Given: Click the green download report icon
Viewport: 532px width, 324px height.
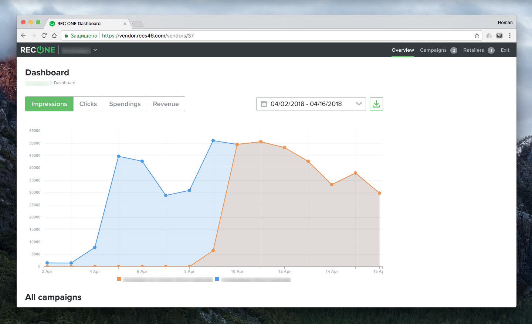Looking at the screenshot, I should pyautogui.click(x=376, y=104).
